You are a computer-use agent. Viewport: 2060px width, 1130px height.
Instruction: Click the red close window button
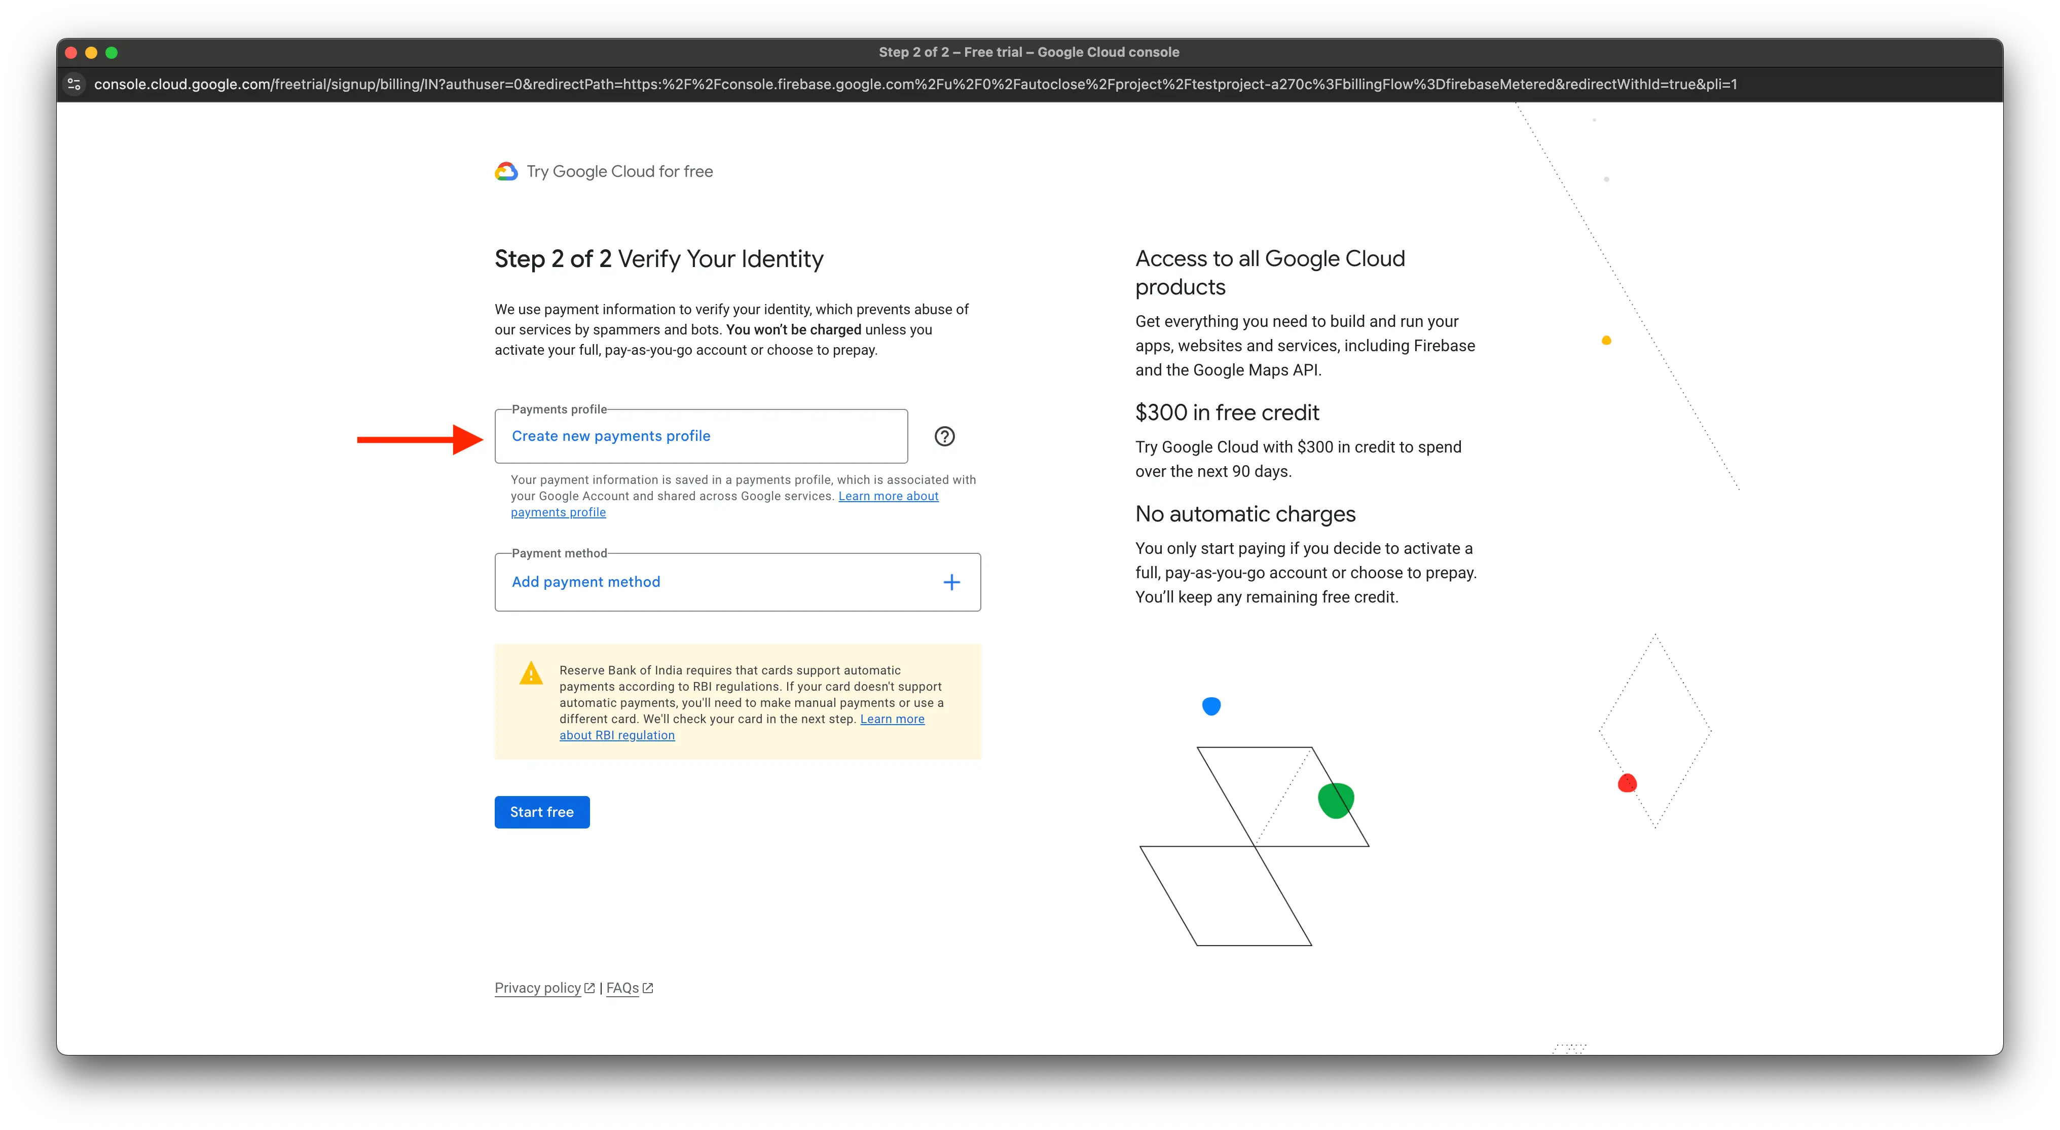point(70,53)
